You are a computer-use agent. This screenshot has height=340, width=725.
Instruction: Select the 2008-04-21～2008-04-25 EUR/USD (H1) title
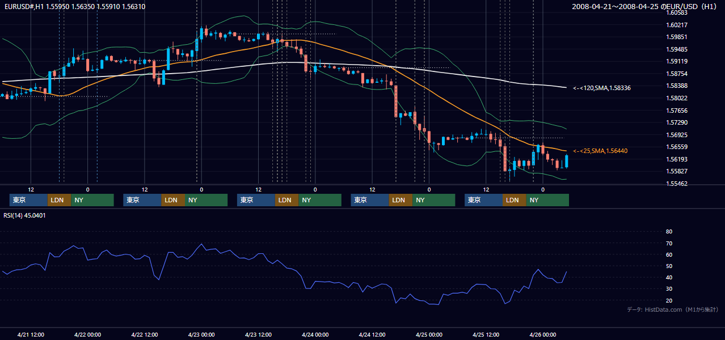pos(644,7)
